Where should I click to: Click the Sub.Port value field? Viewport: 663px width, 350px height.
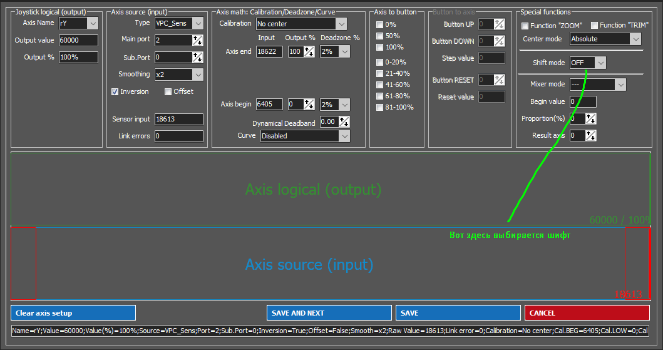click(173, 57)
